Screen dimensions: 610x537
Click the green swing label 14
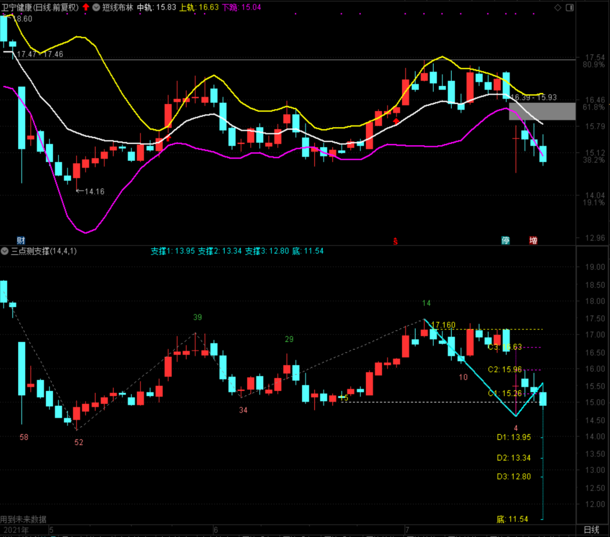click(426, 303)
